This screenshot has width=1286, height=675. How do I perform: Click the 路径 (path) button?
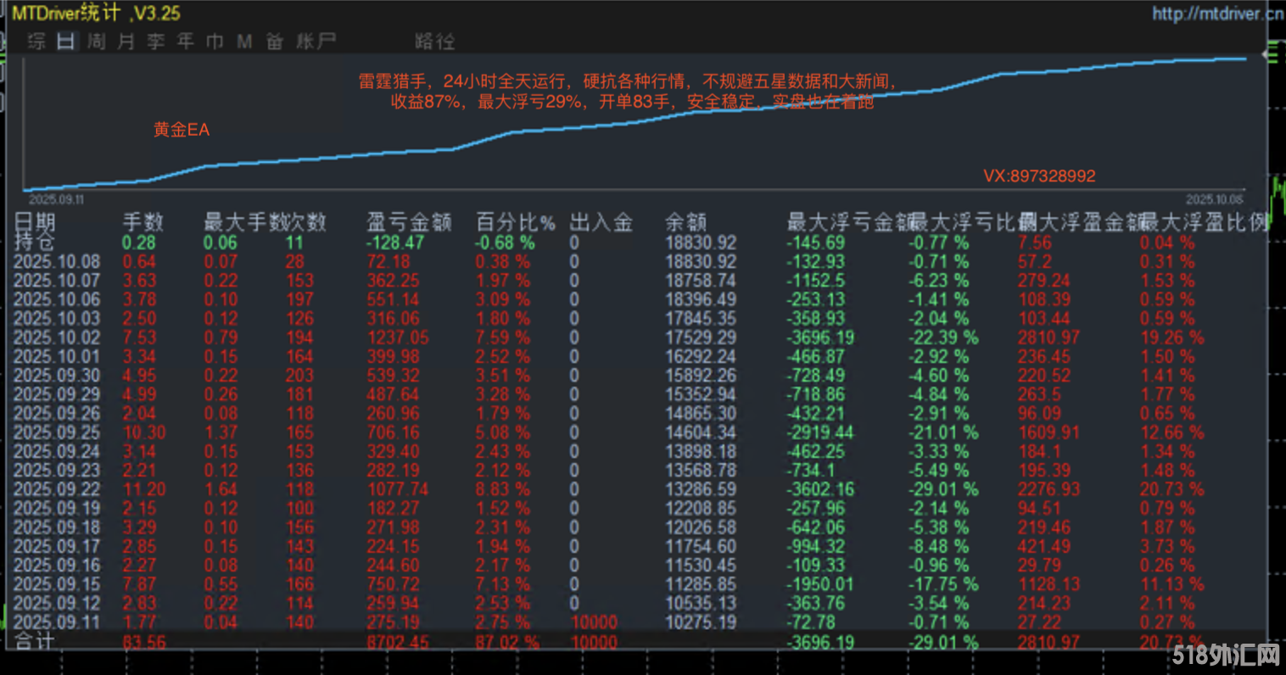[x=434, y=42]
